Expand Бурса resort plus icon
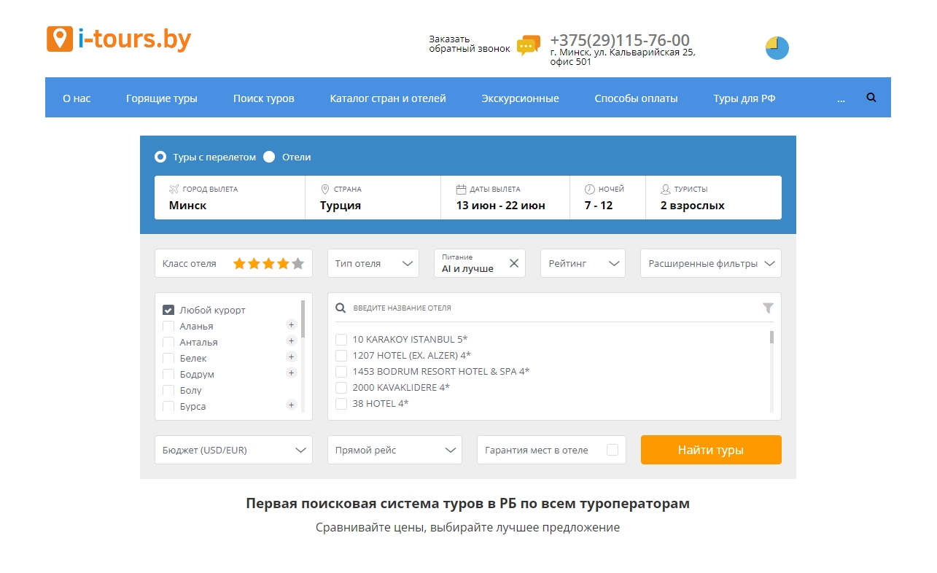This screenshot has width=937, height=573. tap(292, 405)
